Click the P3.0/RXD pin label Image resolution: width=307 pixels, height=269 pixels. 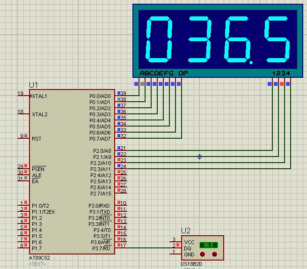(x=99, y=206)
